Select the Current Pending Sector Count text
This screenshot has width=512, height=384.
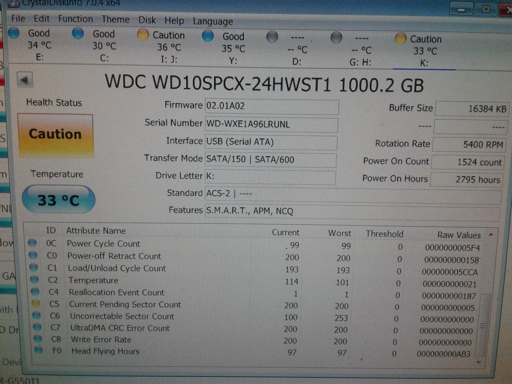[125, 304]
